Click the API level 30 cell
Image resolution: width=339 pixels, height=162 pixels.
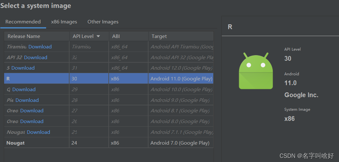(x=89, y=78)
